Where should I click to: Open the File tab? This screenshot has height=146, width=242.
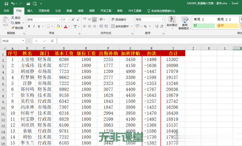point(6,11)
